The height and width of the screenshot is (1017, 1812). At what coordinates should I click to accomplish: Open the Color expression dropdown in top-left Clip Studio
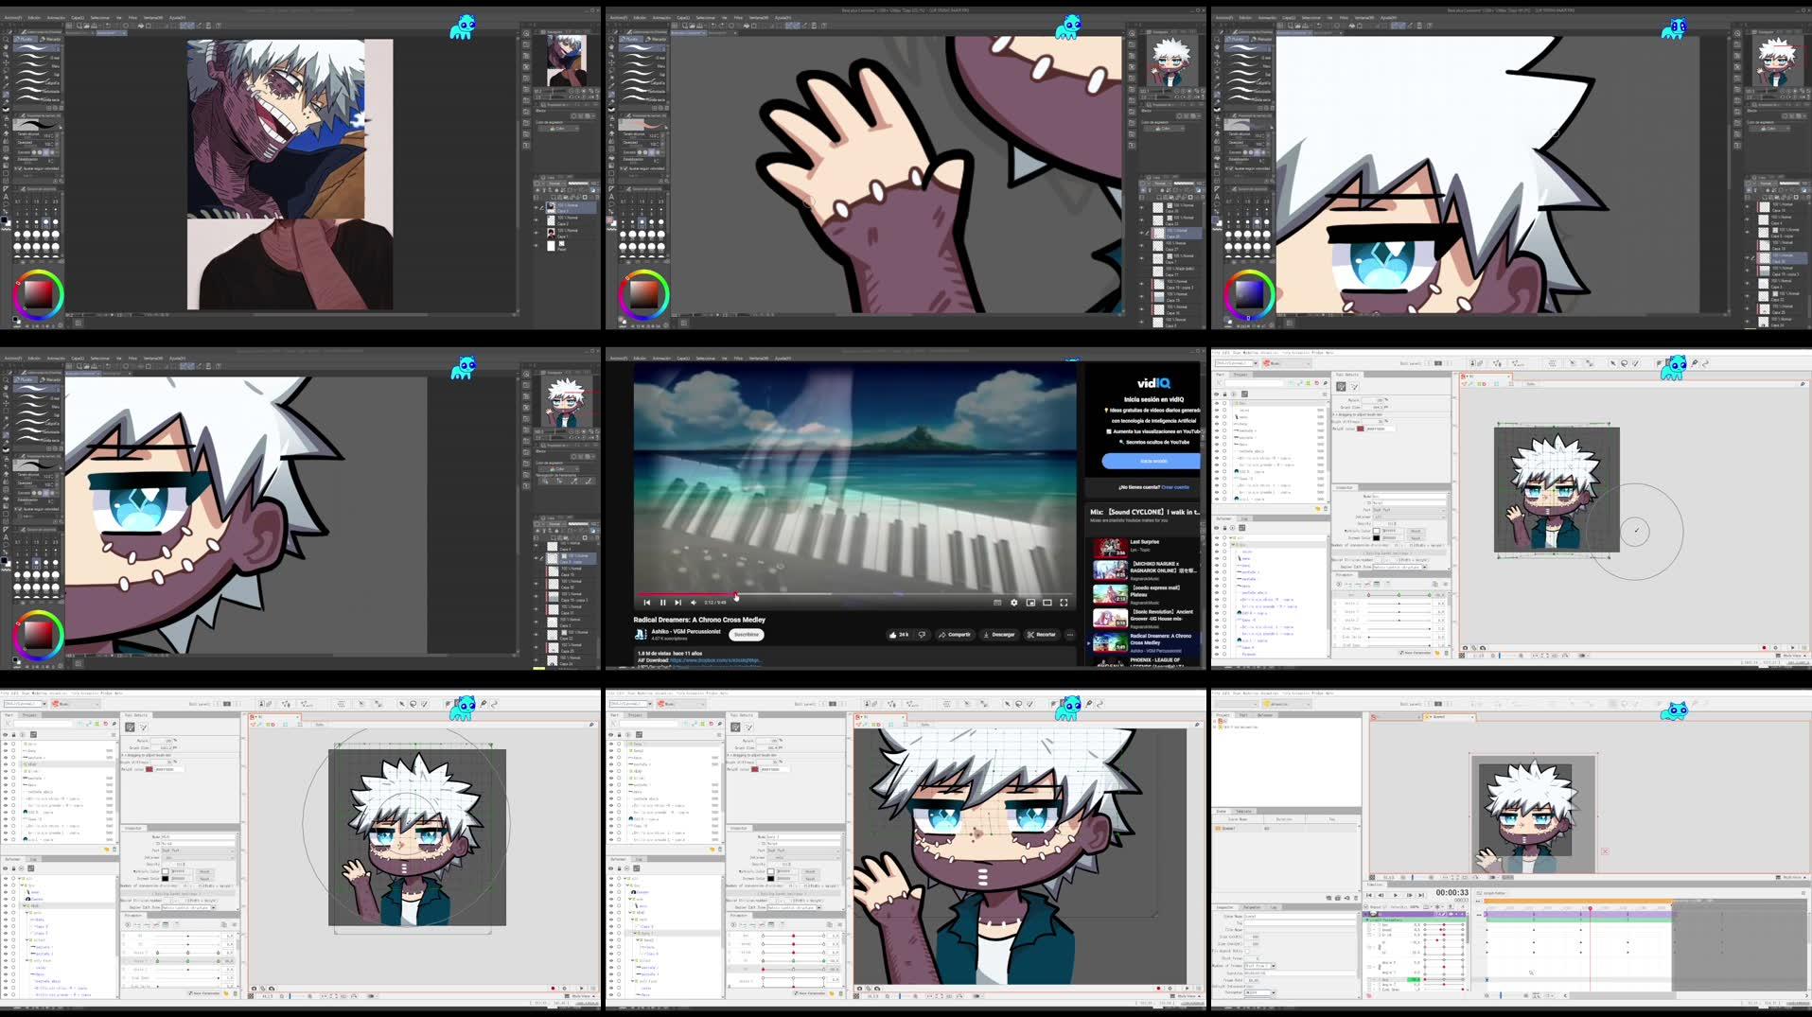tap(557, 129)
